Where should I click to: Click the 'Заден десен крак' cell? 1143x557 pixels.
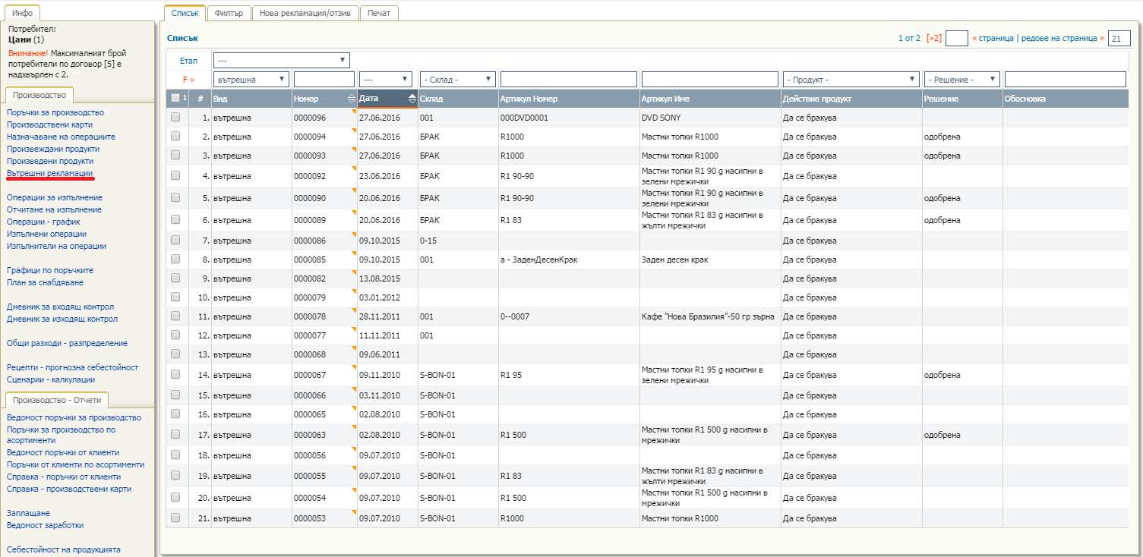click(x=674, y=260)
